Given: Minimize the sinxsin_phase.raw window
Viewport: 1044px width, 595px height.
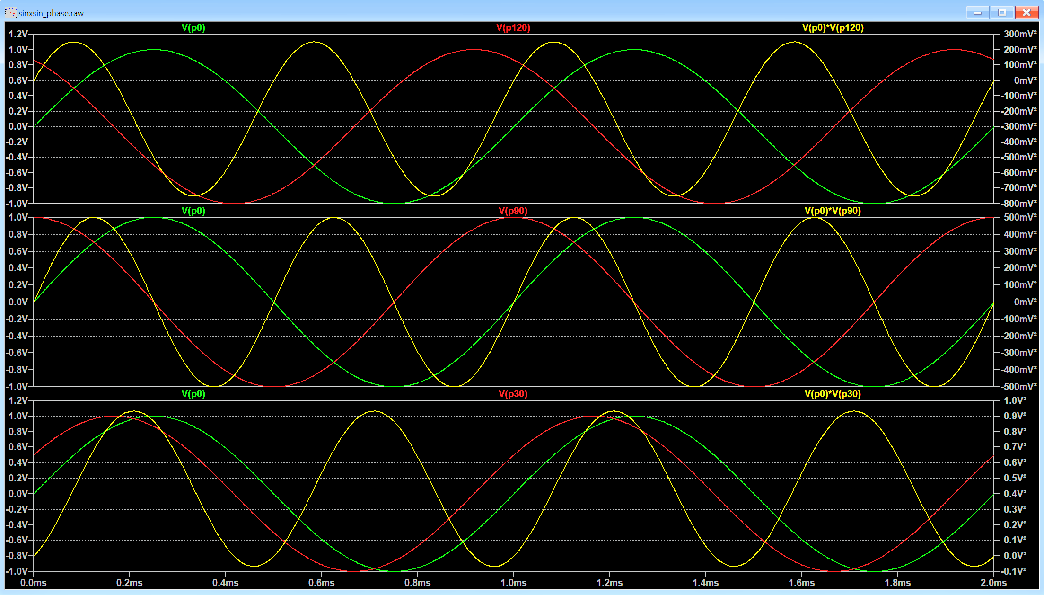Looking at the screenshot, I should (977, 13).
